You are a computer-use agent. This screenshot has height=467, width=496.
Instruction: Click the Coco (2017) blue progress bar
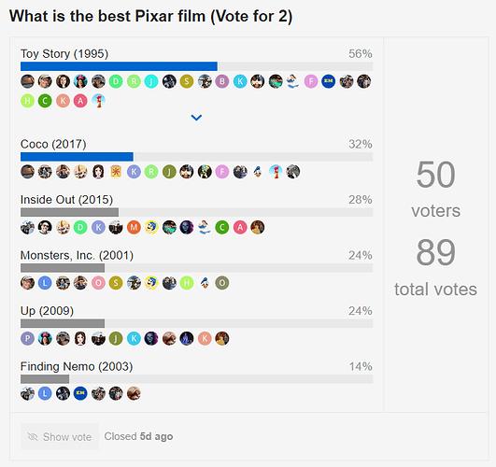(77, 157)
